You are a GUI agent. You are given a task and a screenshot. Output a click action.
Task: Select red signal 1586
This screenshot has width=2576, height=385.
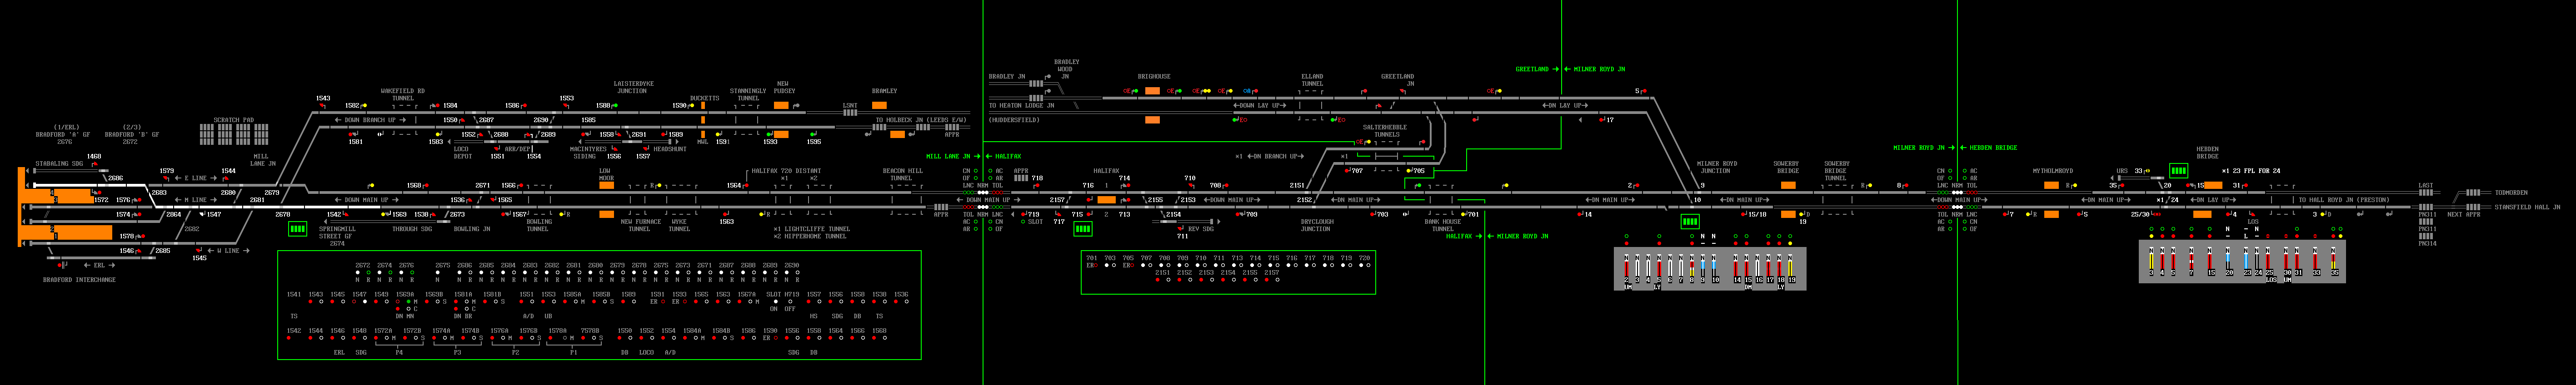(524, 105)
